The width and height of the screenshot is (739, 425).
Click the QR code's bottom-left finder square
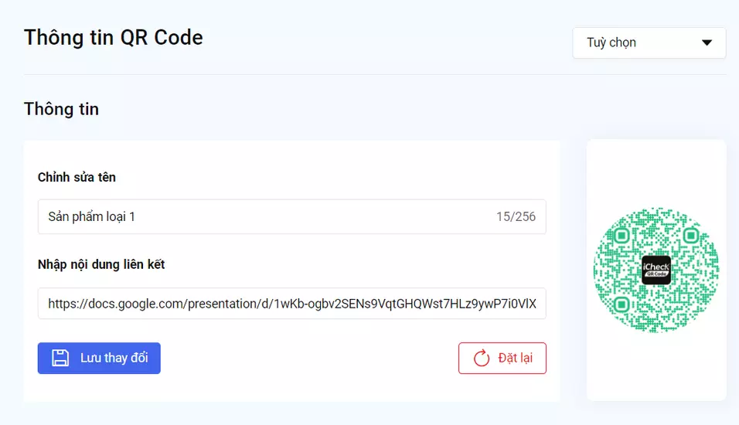point(622,304)
